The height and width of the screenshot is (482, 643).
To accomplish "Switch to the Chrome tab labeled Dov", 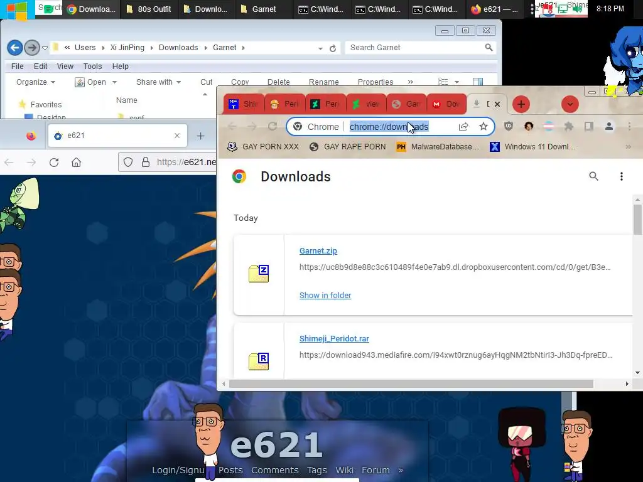I will click(x=447, y=104).
